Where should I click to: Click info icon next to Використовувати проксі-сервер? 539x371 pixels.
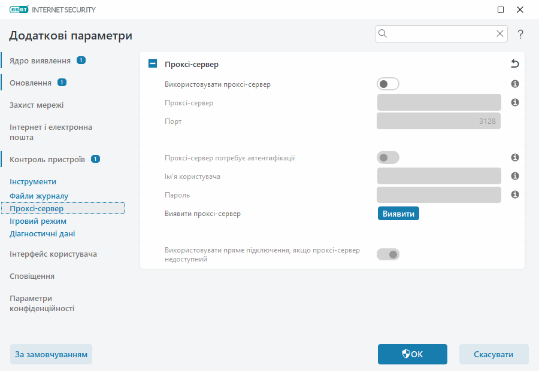(514, 84)
